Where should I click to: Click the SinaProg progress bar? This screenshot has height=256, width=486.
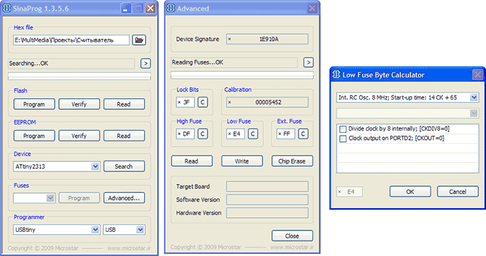(x=79, y=76)
